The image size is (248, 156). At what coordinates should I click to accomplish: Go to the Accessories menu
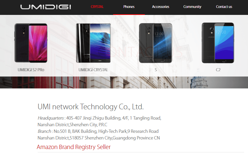tap(160, 7)
